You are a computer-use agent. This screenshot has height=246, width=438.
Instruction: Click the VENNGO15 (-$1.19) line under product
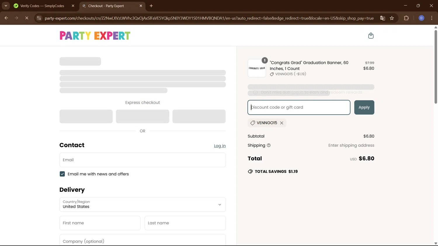[x=288, y=74]
